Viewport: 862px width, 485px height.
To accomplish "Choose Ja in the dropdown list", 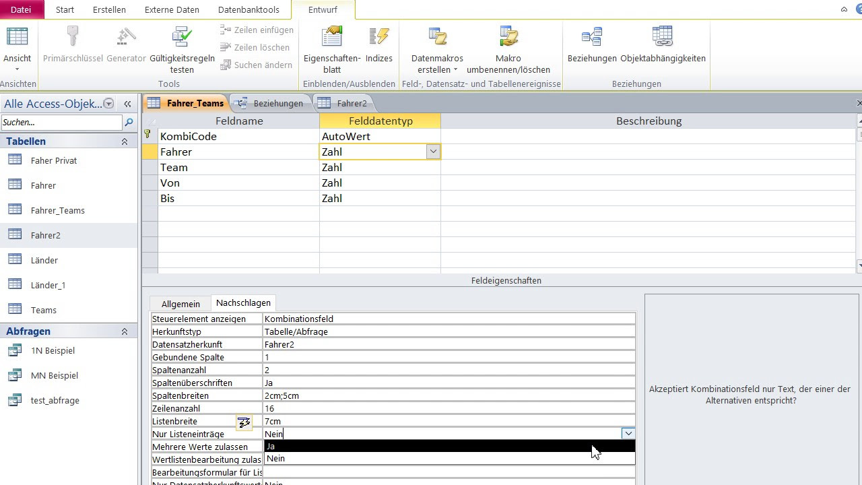I will coord(449,446).
